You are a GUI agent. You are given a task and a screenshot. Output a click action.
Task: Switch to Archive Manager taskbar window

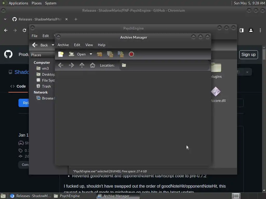pyautogui.click(x=118, y=196)
